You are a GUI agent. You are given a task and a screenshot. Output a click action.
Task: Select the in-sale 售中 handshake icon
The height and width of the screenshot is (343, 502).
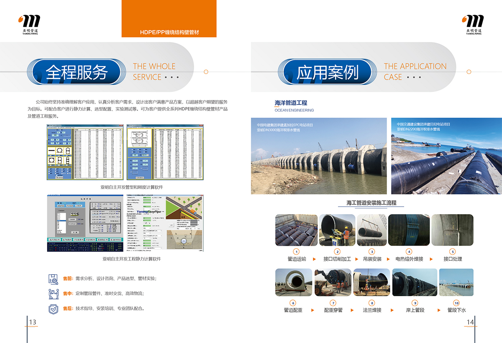pos(54,294)
